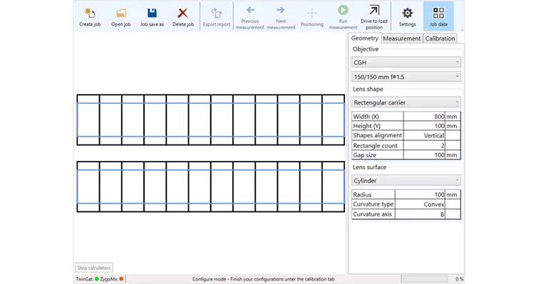Open a job with Open job

tap(120, 17)
